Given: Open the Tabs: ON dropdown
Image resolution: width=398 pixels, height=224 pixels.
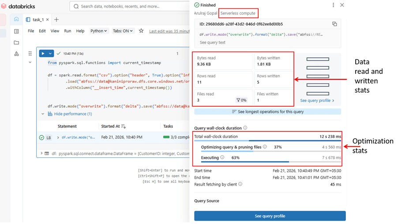Looking at the screenshot, I should point(123,31).
